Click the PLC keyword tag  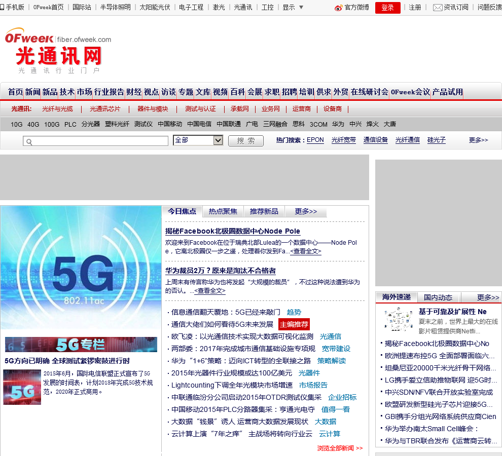point(70,124)
